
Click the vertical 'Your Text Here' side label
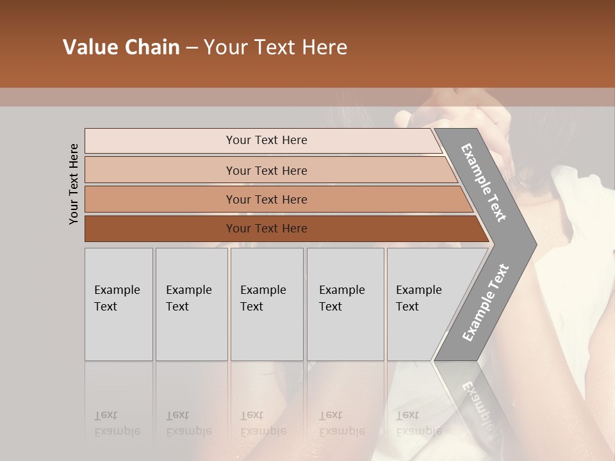coord(74,184)
